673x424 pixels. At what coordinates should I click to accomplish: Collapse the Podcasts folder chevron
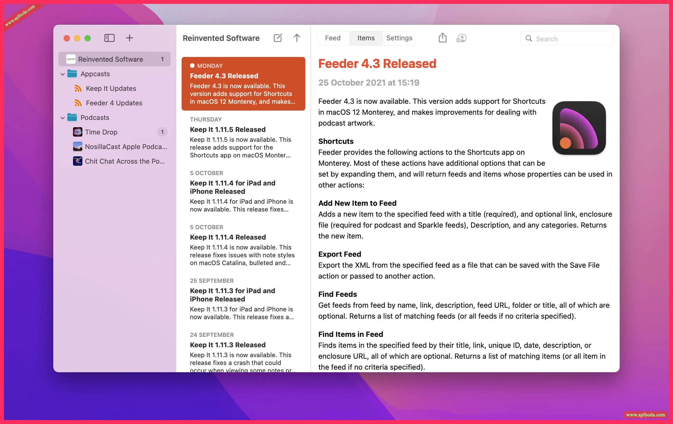pos(63,118)
